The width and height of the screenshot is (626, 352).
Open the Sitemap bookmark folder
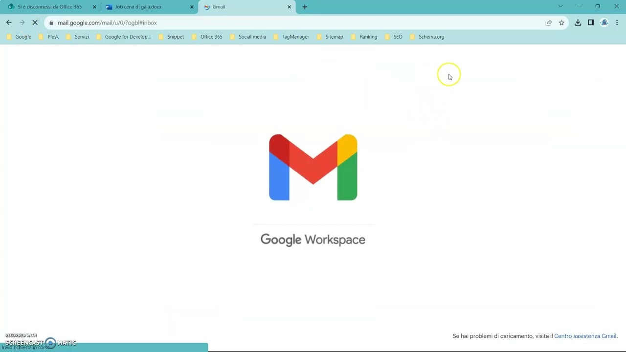point(330,37)
